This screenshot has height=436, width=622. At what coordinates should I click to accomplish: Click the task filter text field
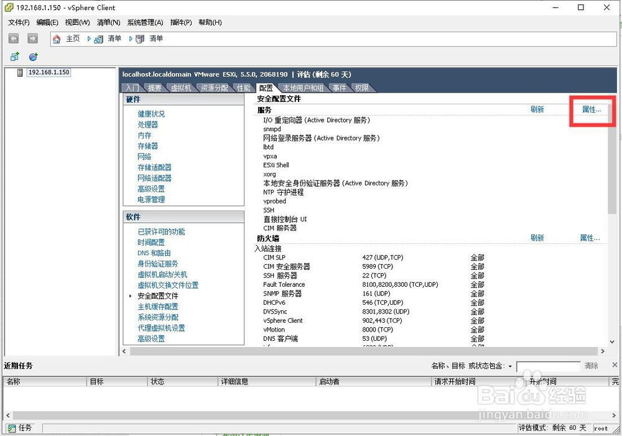(x=549, y=366)
